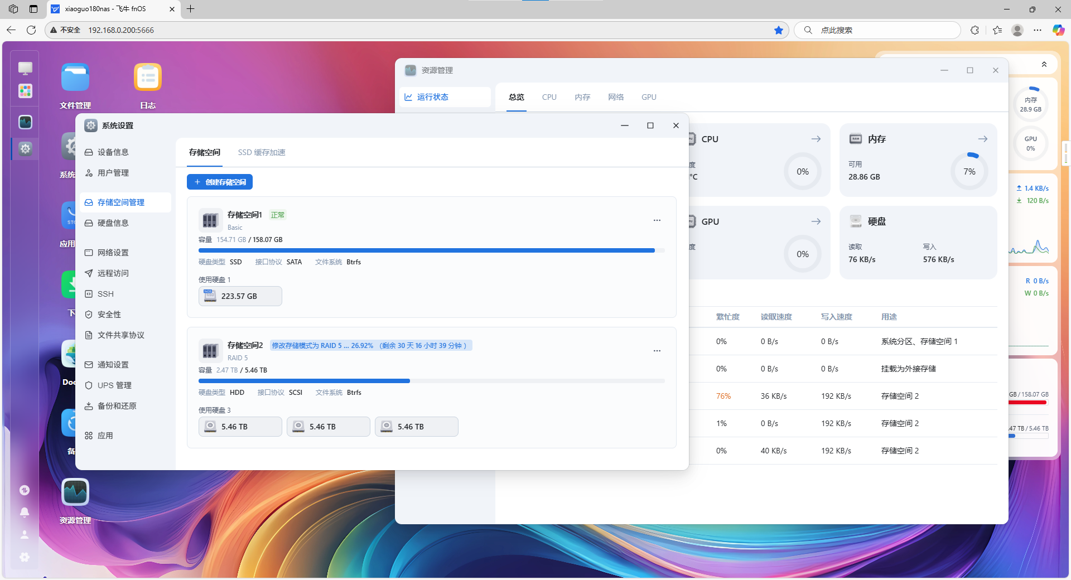Refresh the browser page
Screen dimensions: 1071x580
coord(31,30)
